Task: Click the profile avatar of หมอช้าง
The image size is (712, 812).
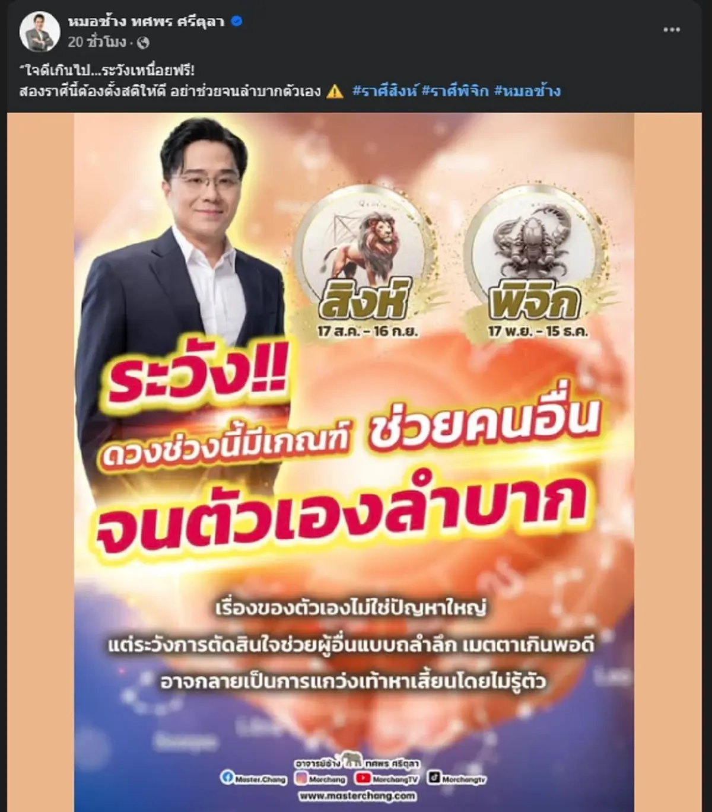Action: 40,31
